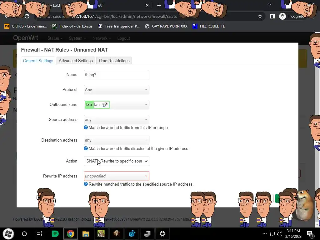Open the Action SNAT select box
320x240 pixels.
pos(116,161)
